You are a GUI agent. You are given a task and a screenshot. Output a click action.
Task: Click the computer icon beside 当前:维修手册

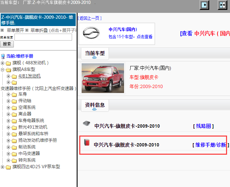pos(3,56)
